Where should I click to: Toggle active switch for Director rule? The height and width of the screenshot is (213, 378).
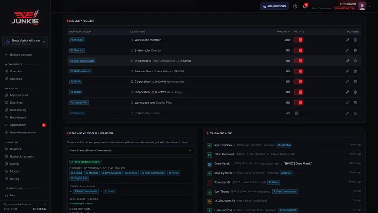click(299, 50)
